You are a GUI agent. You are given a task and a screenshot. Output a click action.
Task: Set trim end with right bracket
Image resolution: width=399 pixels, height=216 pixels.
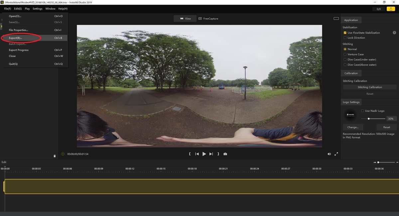point(218,154)
